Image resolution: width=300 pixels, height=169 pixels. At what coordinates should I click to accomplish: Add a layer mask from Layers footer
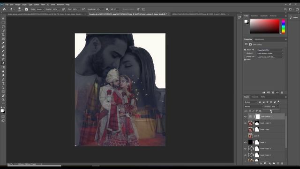[265, 163]
